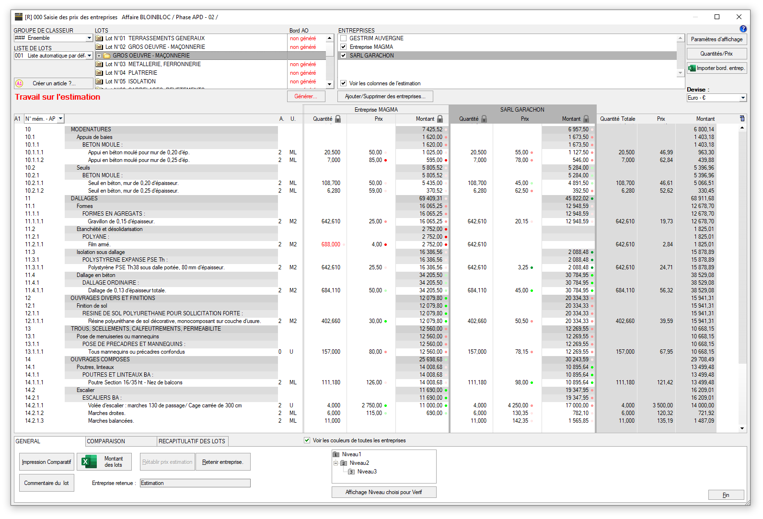Click the Impression Comparatif button

[x=46, y=462]
